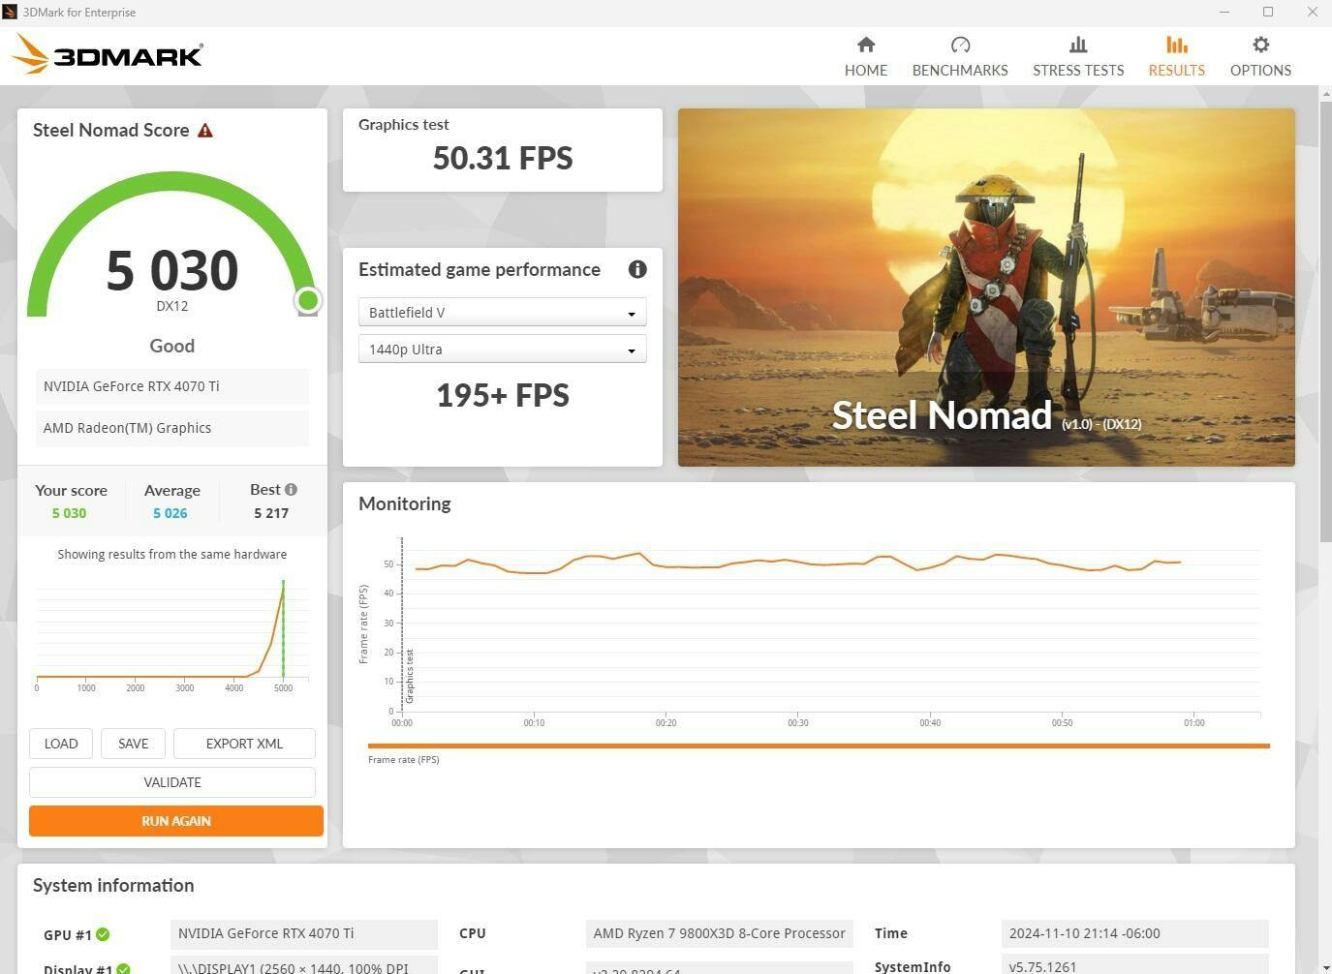This screenshot has height=974, width=1332.
Task: Click the Frame rate (FPS) legend label
Action: pos(404,760)
